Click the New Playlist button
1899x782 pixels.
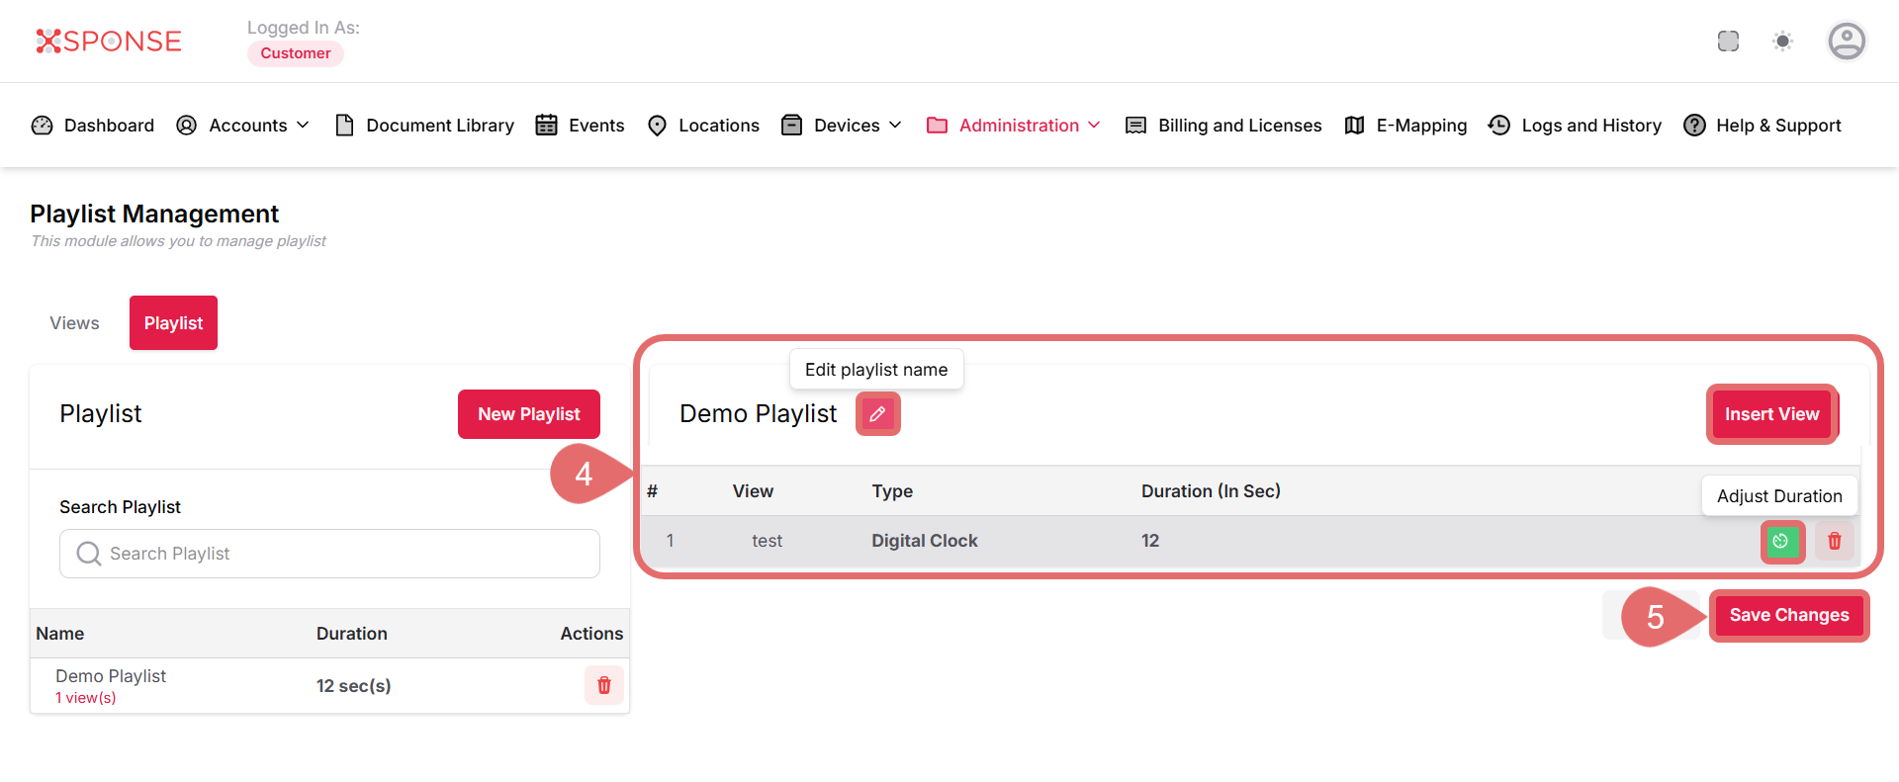[x=528, y=414]
